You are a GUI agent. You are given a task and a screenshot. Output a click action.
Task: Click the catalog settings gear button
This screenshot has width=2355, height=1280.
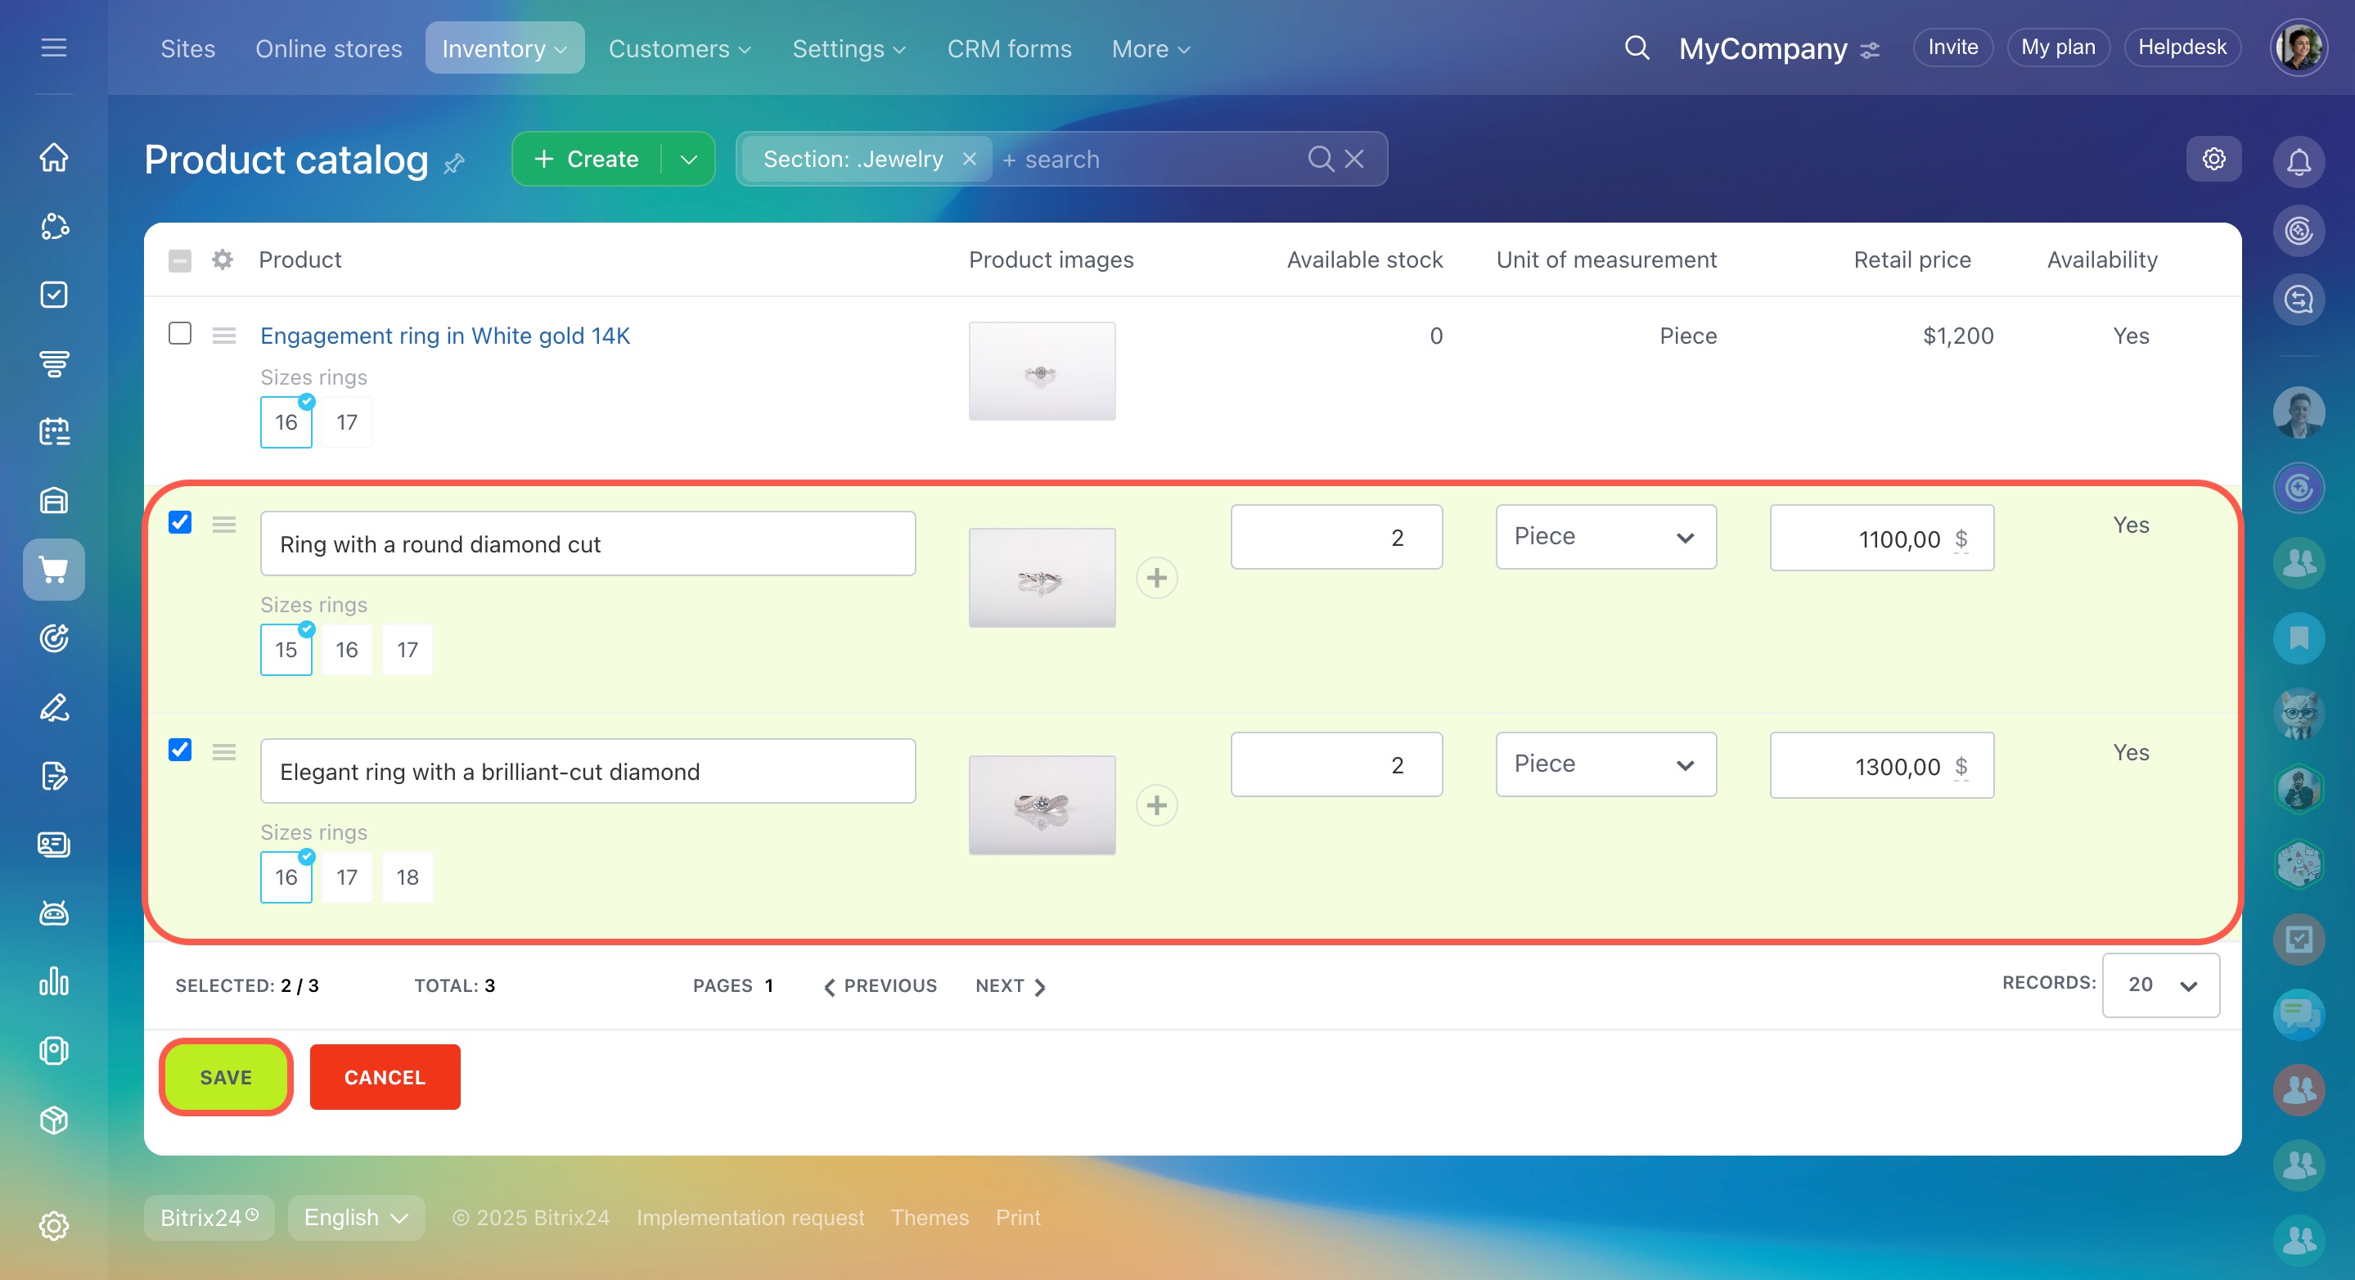coord(2213,159)
